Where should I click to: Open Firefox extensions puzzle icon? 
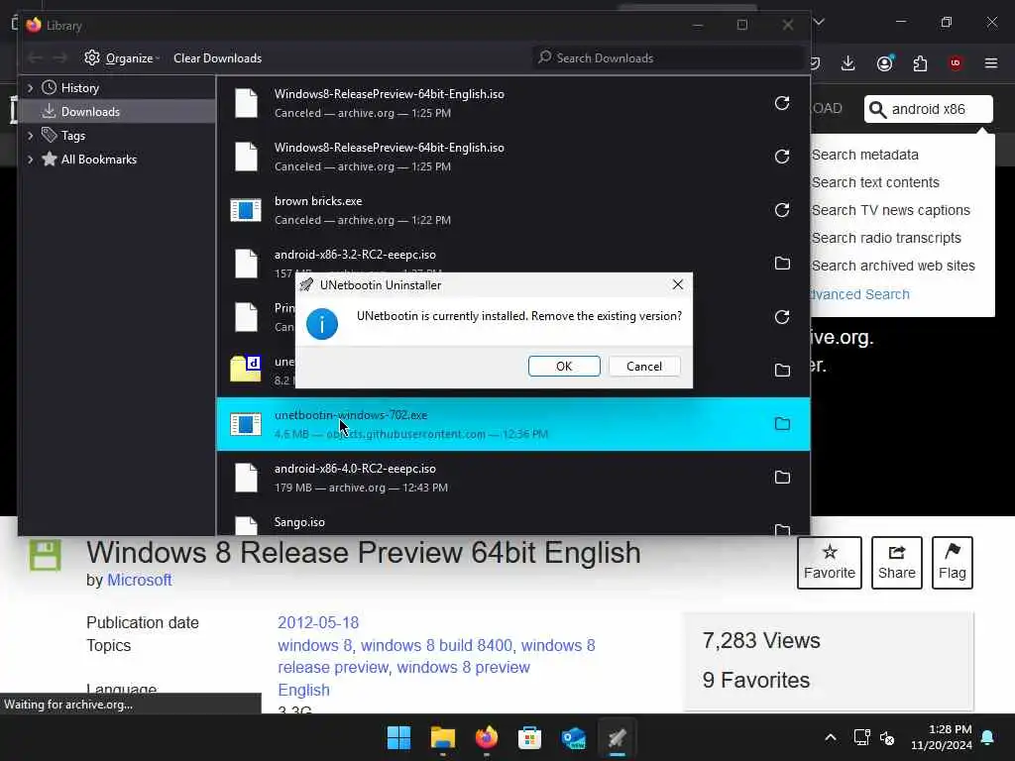tap(920, 63)
